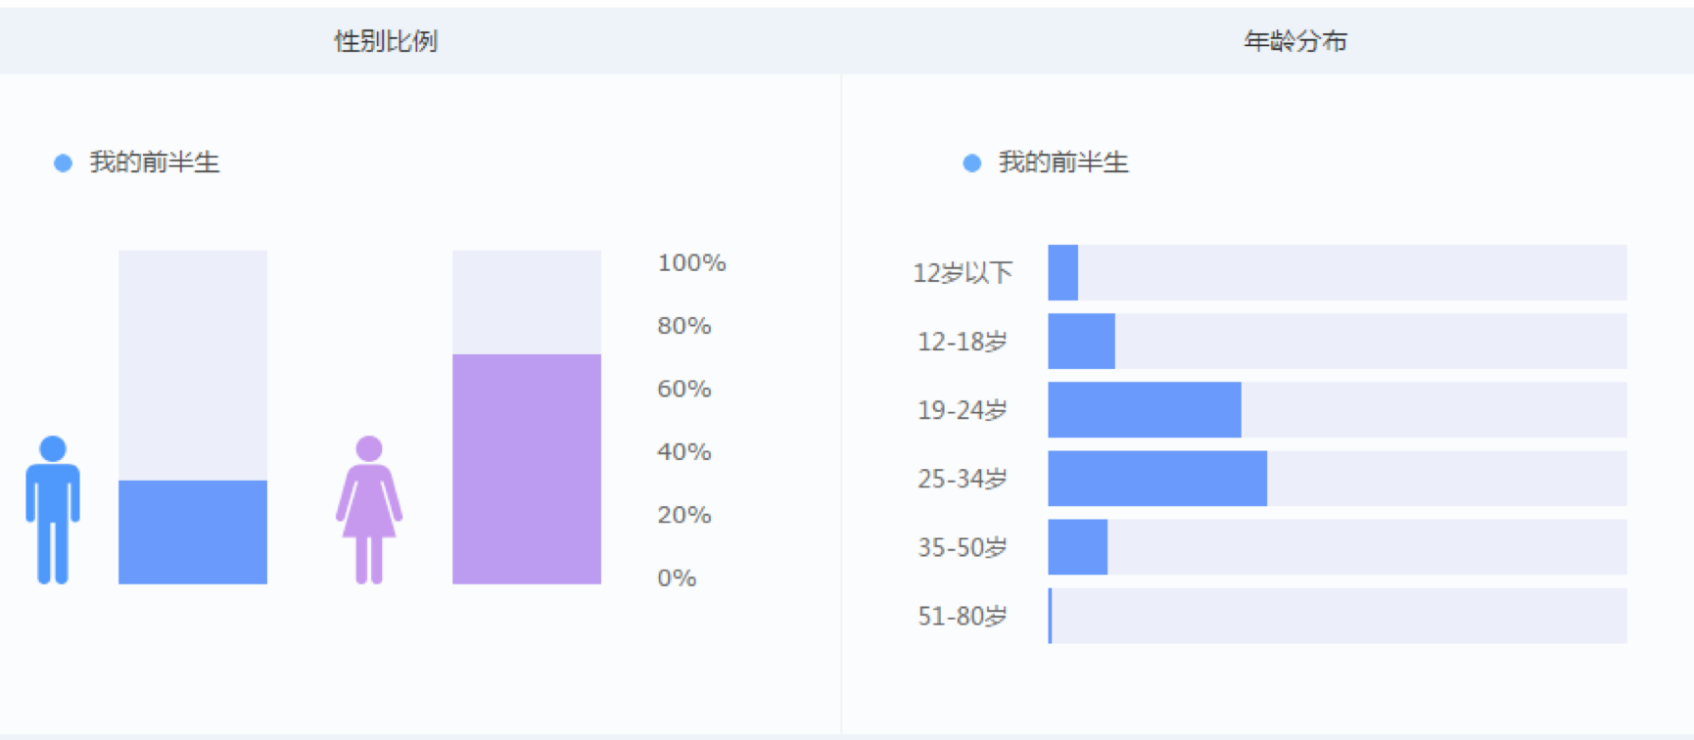Click the blue male figure icon
This screenshot has width=1694, height=740.
click(53, 510)
